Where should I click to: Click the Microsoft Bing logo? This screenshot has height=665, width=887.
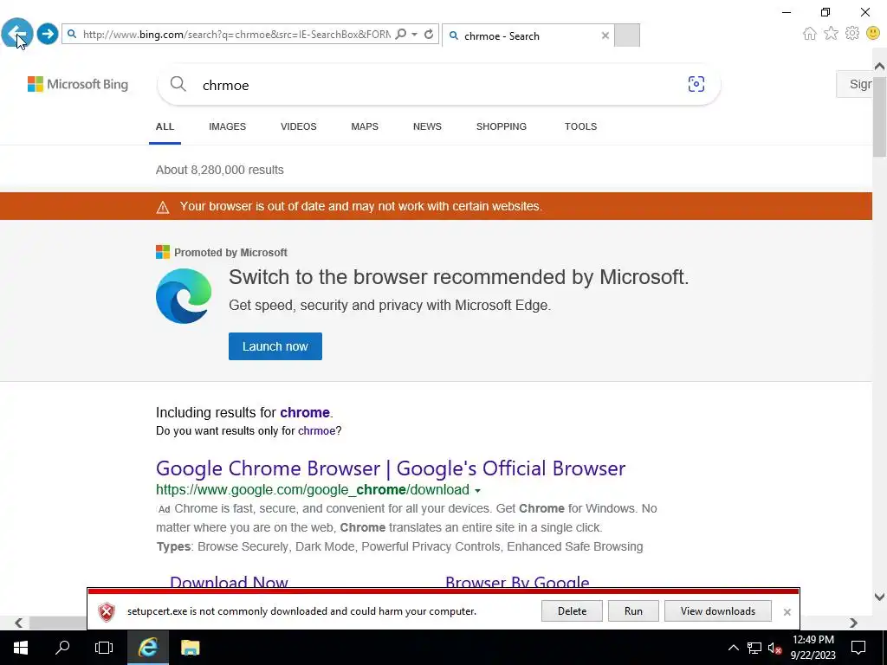pos(78,84)
